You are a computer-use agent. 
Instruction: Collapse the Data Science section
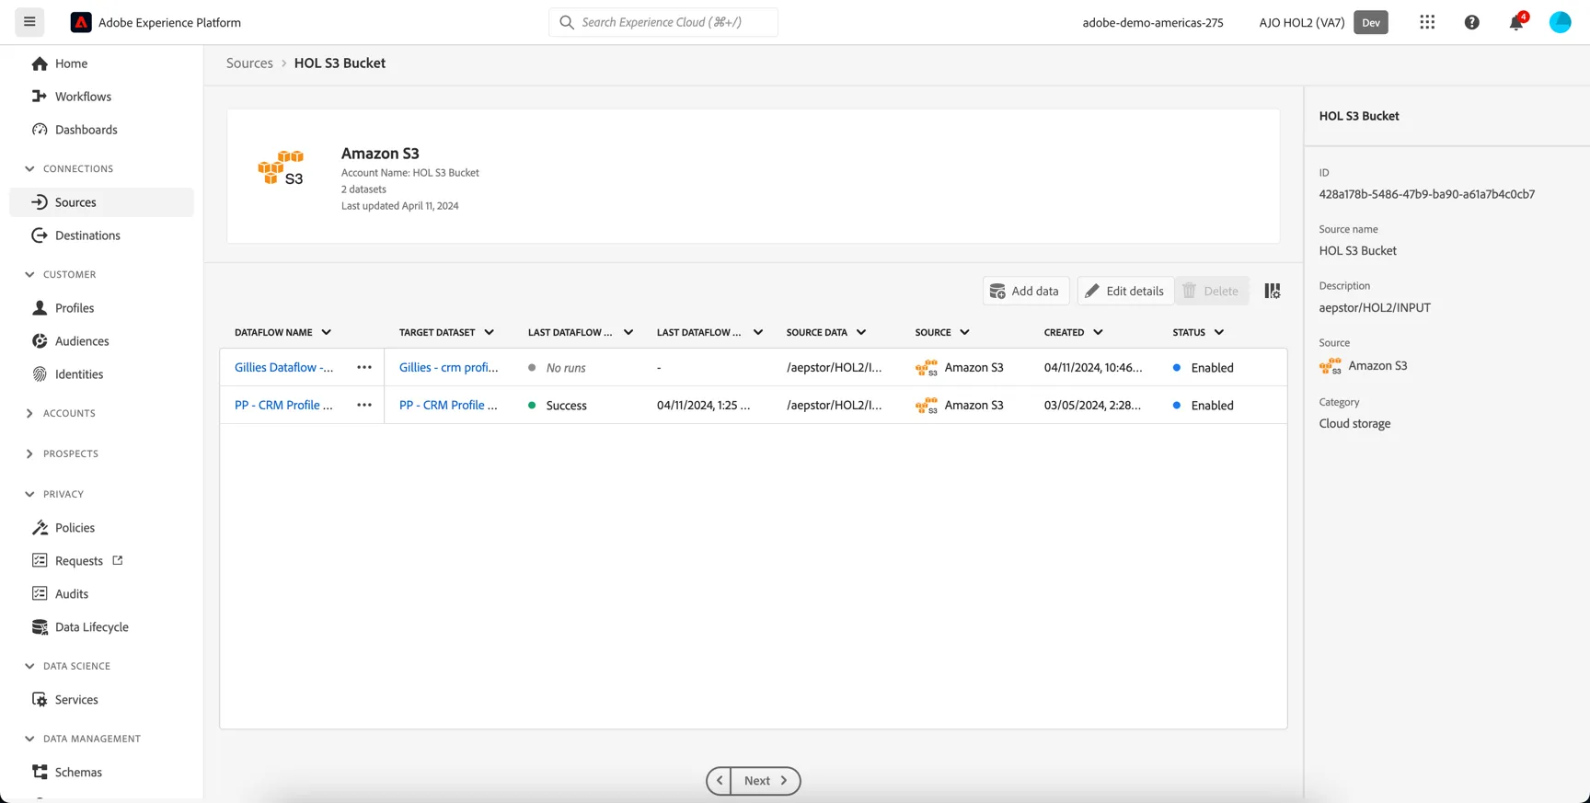(x=29, y=667)
